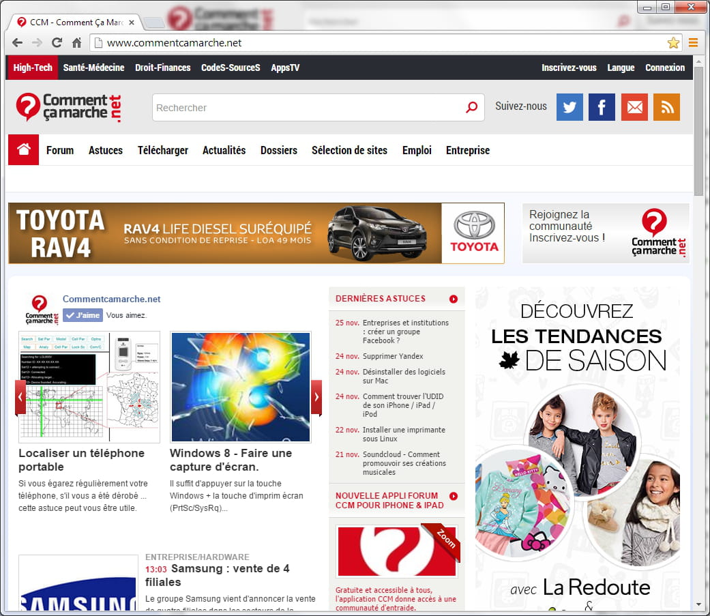
Task: Open the Windows 8 - Faire une capture d'écran headline
Action: tap(231, 460)
